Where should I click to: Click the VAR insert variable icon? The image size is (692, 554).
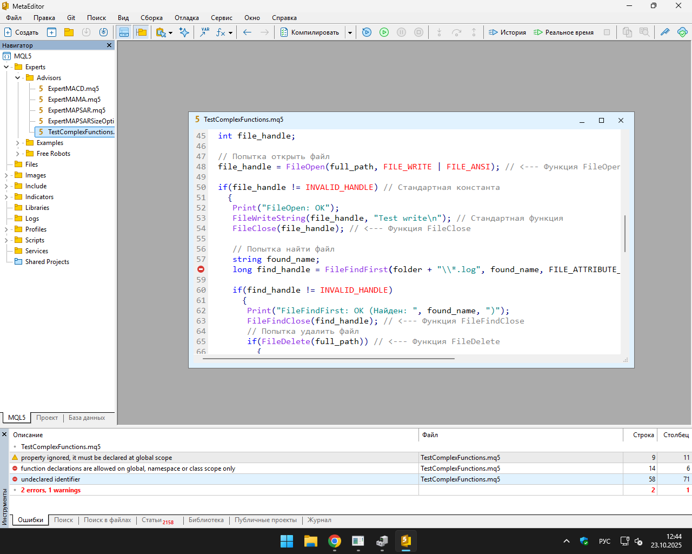tap(204, 32)
